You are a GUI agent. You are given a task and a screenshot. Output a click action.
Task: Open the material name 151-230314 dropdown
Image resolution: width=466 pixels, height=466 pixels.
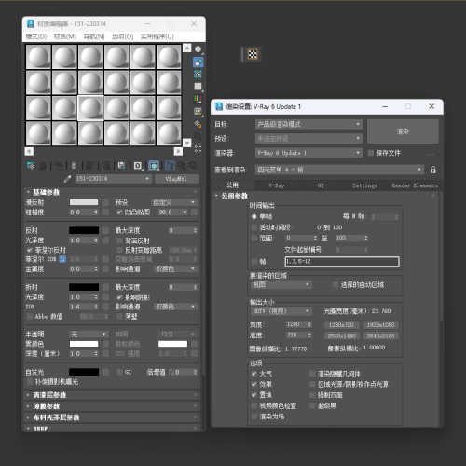click(x=114, y=179)
